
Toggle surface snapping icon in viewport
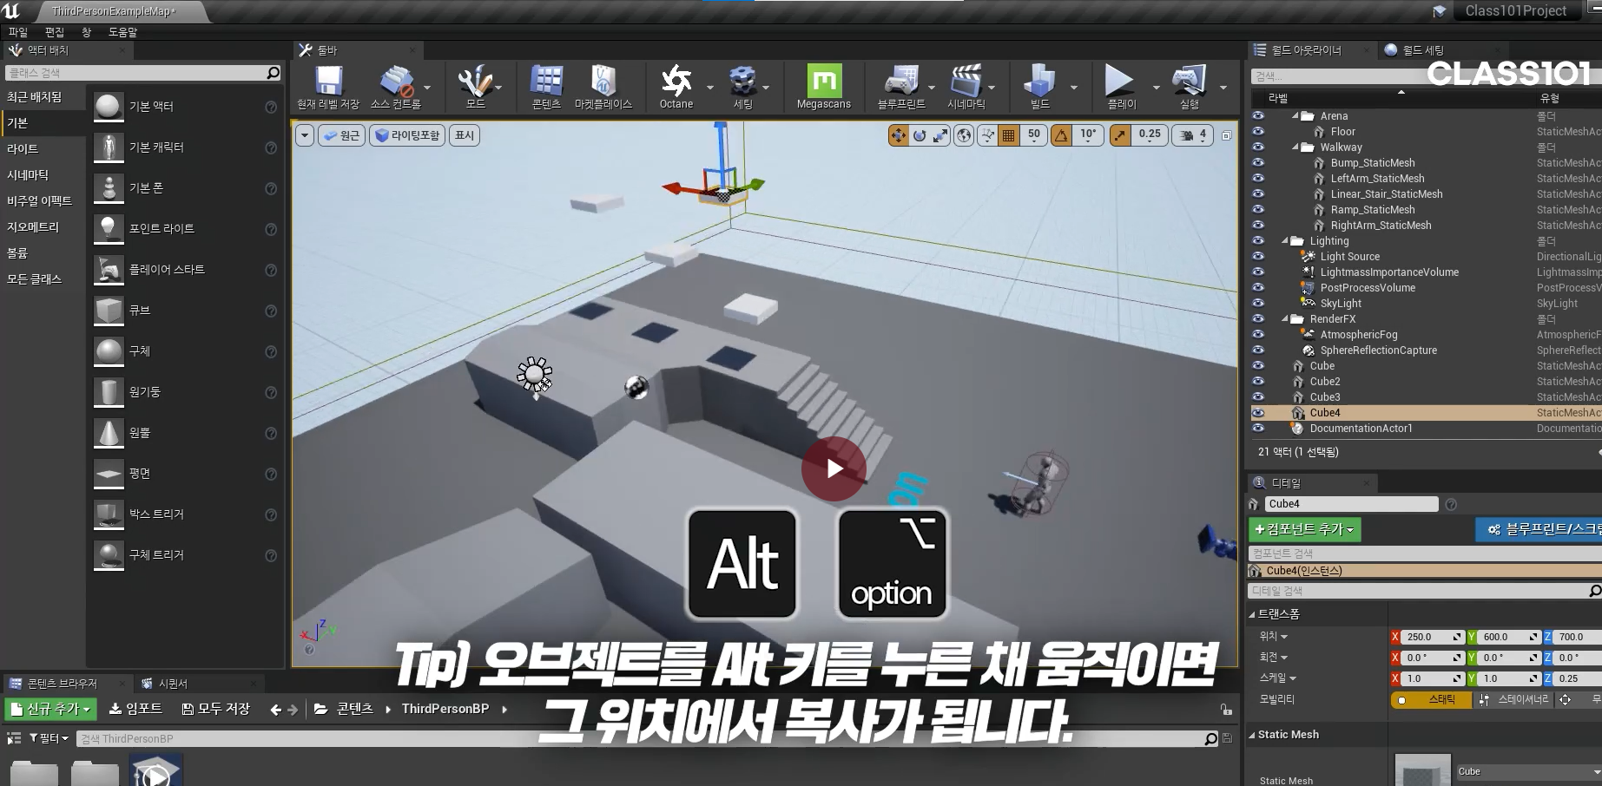coord(987,135)
